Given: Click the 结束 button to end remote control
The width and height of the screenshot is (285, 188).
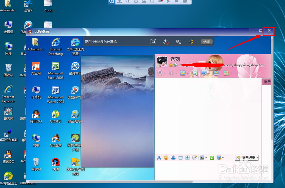Looking at the screenshot, I should pos(206,42).
